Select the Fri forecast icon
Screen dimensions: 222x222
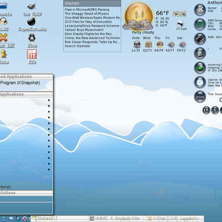click(x=171, y=44)
